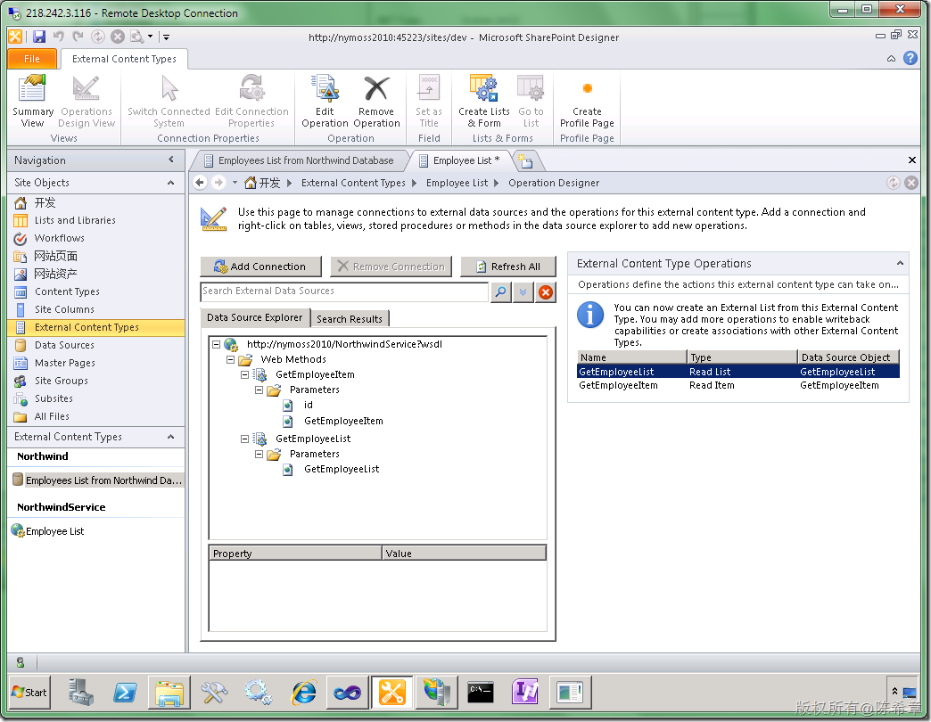This screenshot has width=931, height=722.
Task: Click External Content Types in the breadcrumb
Action: click(x=353, y=183)
